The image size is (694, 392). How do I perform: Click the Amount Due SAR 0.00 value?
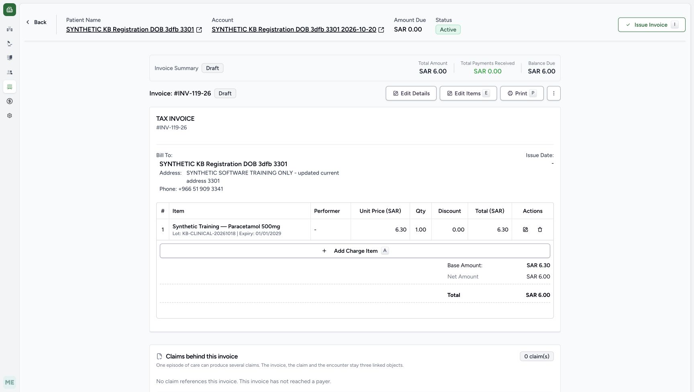(408, 29)
